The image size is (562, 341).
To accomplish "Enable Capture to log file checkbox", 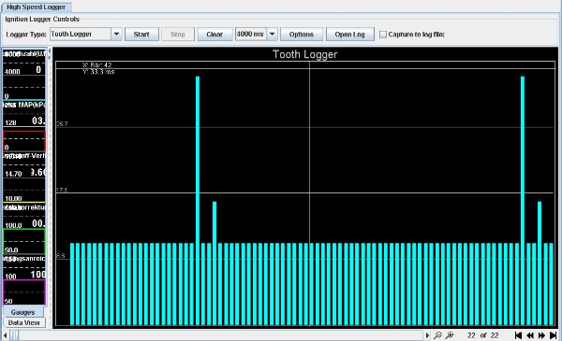I will pyautogui.click(x=383, y=35).
